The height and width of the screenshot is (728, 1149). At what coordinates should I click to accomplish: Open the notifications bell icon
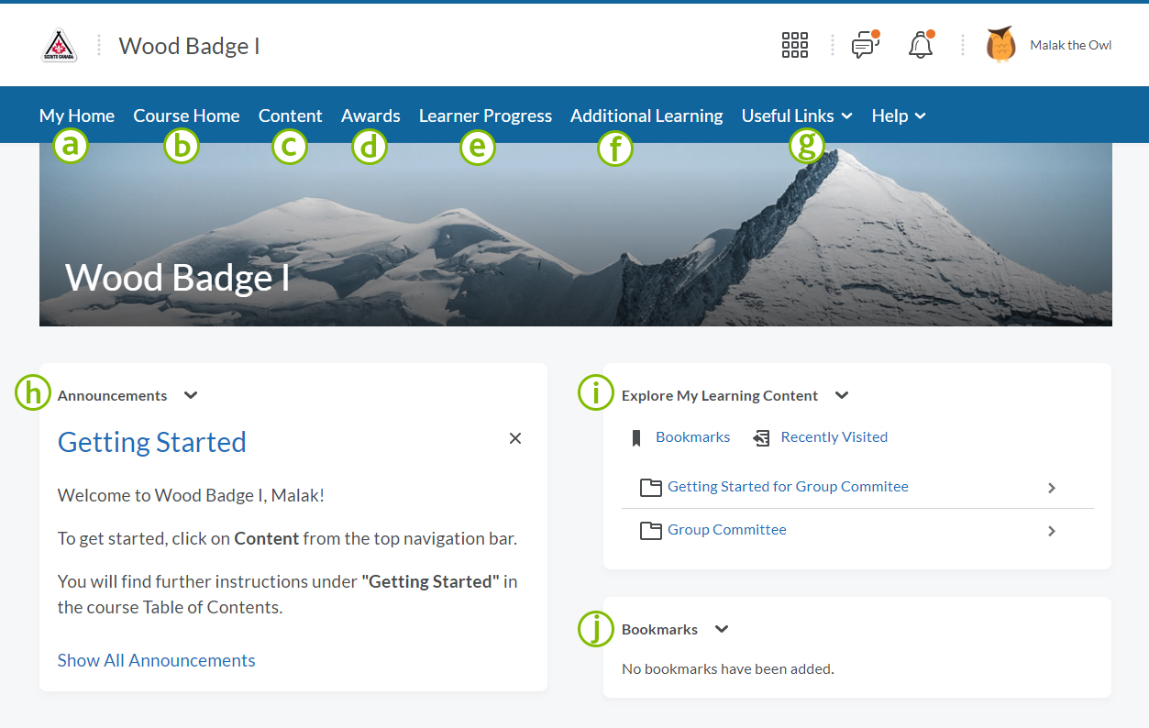pyautogui.click(x=921, y=45)
